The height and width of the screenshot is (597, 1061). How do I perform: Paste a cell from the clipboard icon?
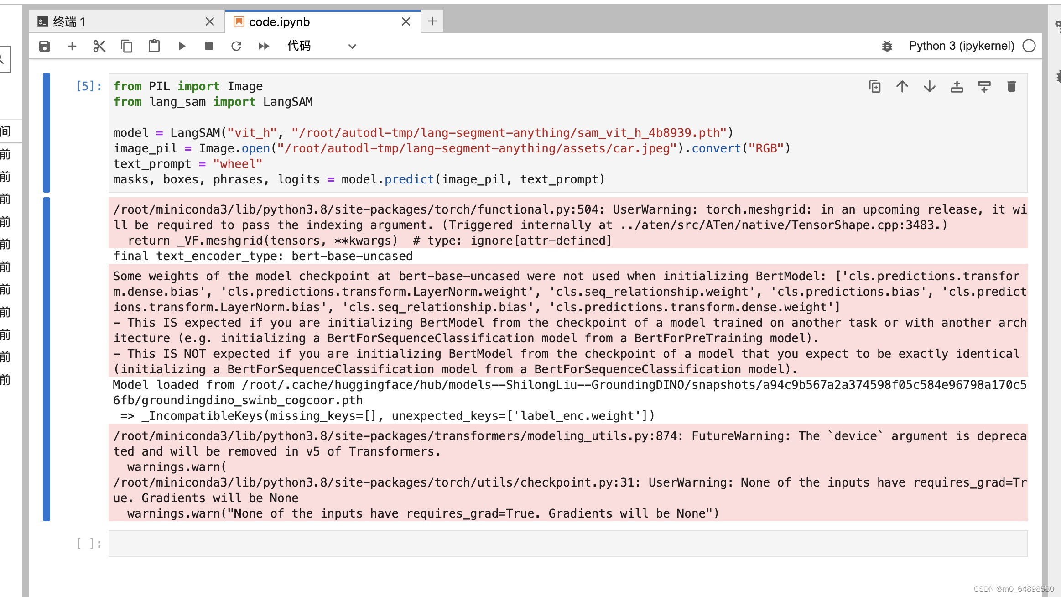154,46
